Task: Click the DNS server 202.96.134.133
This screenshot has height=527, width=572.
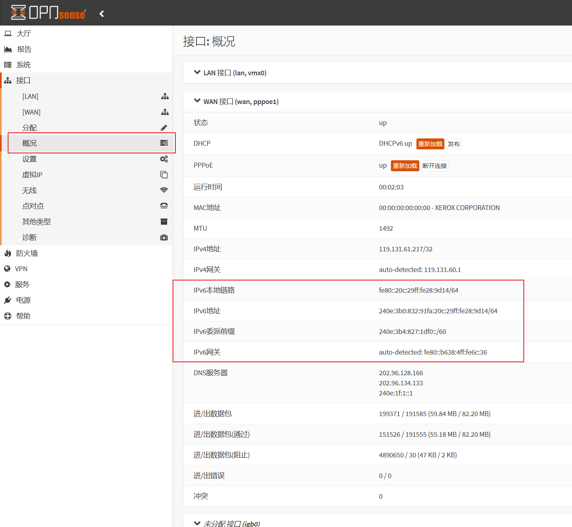Action: 401,383
